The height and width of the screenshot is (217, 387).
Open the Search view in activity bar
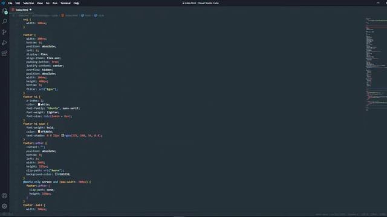pos(4,22)
